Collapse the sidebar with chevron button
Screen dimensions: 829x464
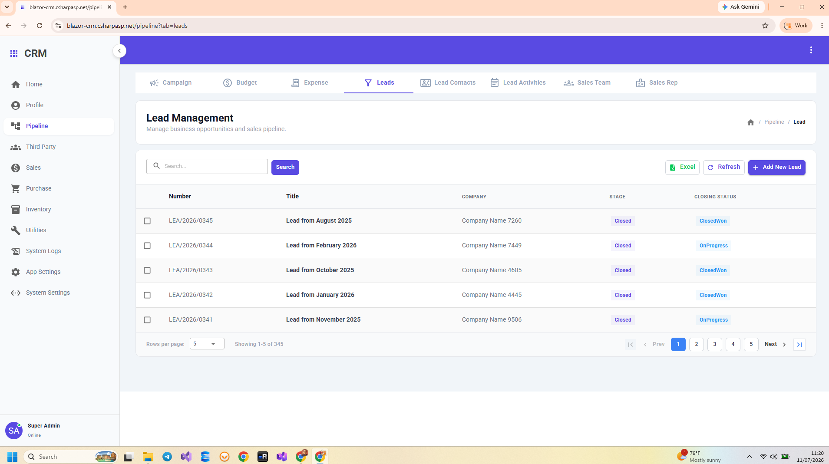coord(119,51)
